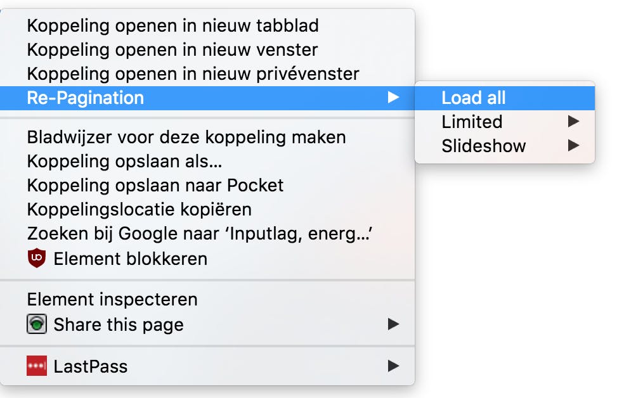Select Koppeling opslaan naar Pocket

155,185
